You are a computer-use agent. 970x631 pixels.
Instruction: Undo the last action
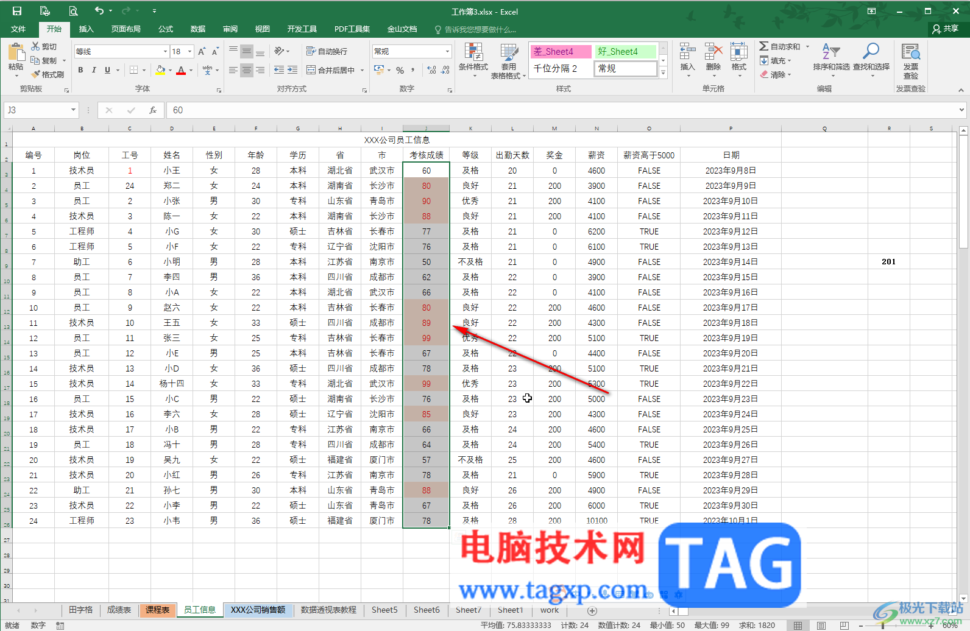point(99,11)
